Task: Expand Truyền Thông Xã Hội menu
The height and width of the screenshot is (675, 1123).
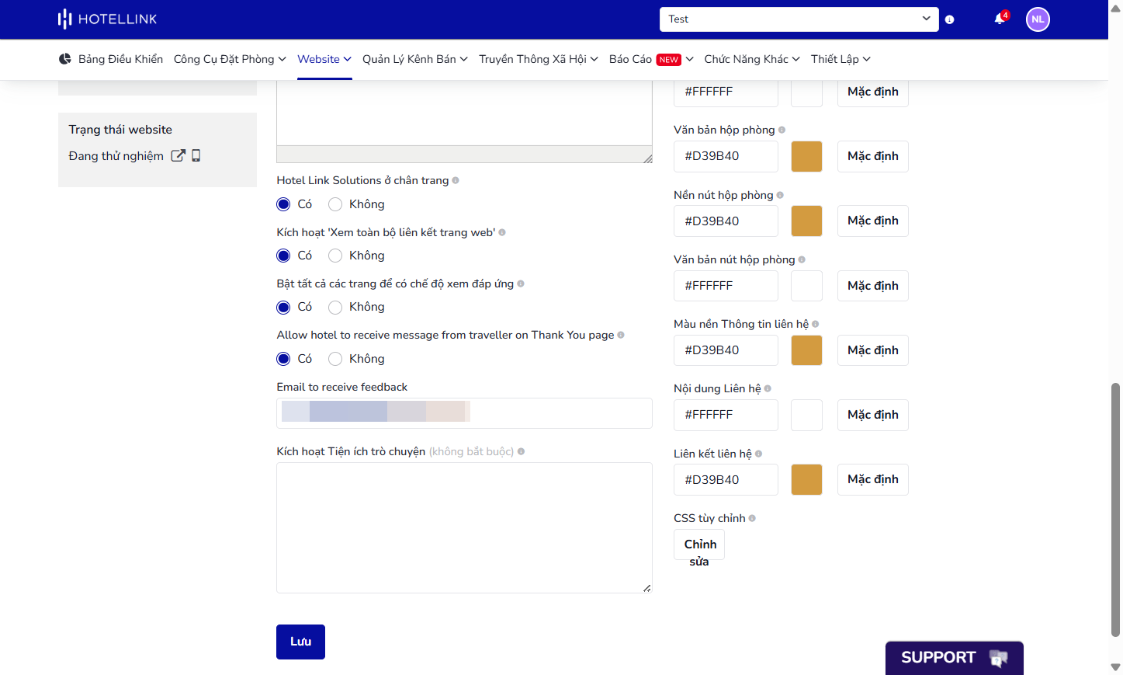Action: coord(539,59)
